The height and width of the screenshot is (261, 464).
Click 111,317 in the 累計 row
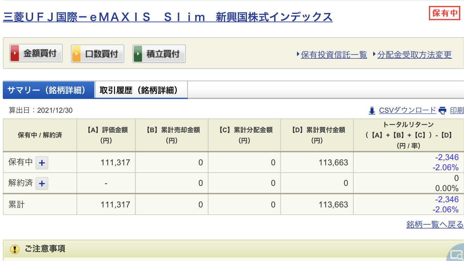coord(115,205)
